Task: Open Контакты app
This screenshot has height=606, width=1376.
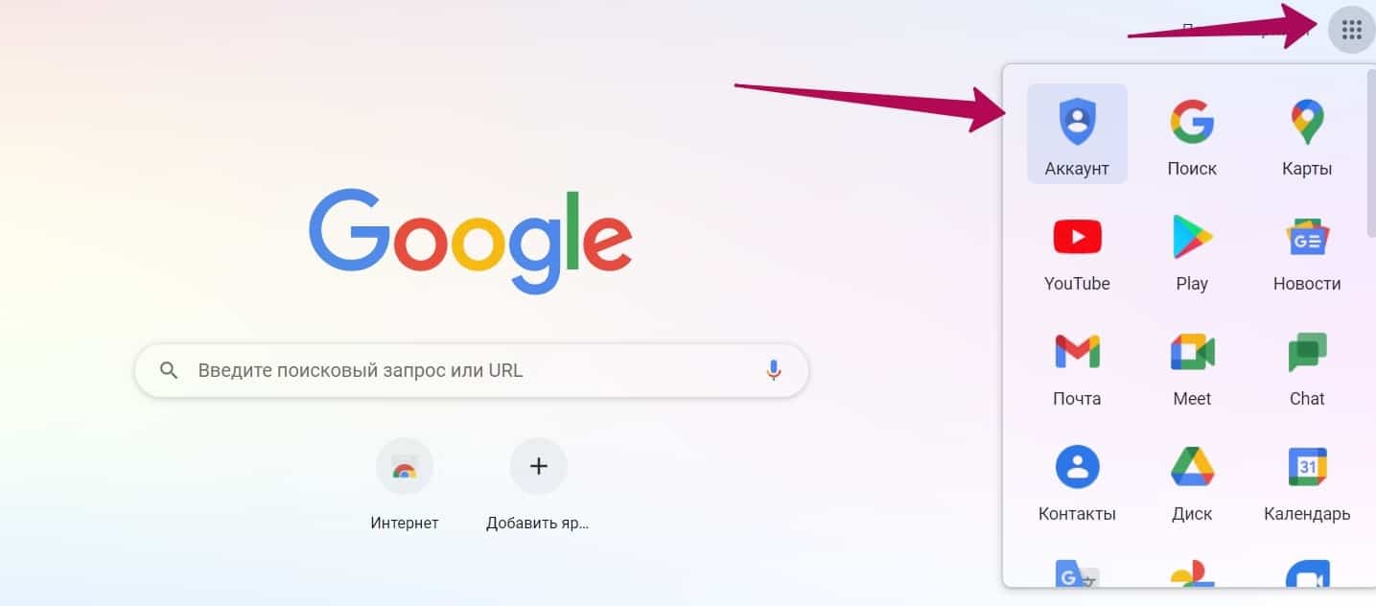Action: click(1077, 478)
